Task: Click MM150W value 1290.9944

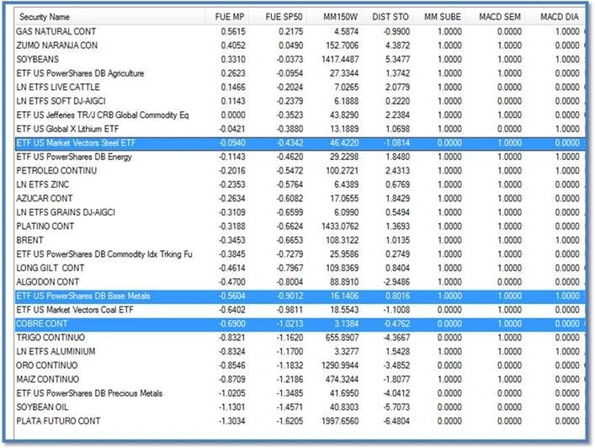Action: [340, 365]
